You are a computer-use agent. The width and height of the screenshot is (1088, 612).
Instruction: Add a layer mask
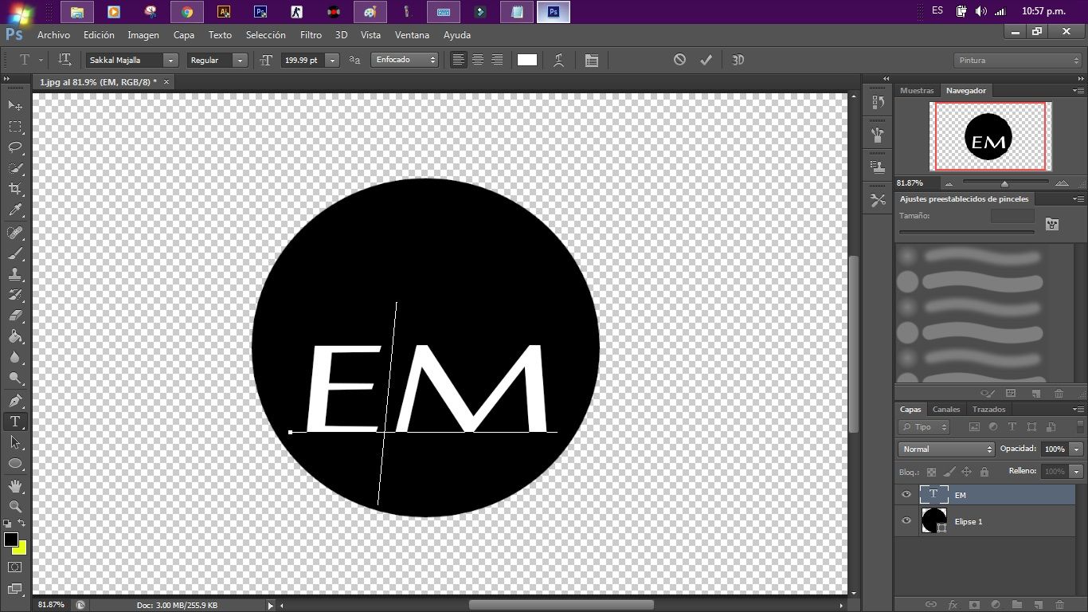tap(973, 605)
